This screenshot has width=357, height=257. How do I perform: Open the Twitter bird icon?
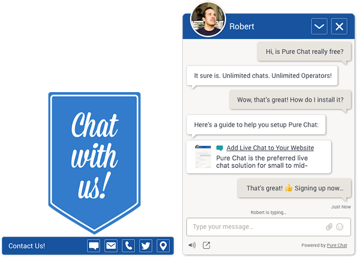(146, 246)
